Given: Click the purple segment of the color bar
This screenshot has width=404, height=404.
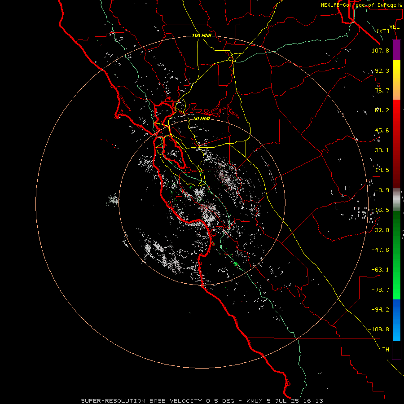Looking at the screenshot, I should [396, 50].
